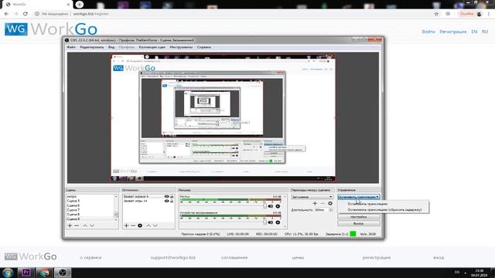This screenshot has width=495, height=278.
Task: Remove the selected source with the minus icon
Action: [x=133, y=225]
